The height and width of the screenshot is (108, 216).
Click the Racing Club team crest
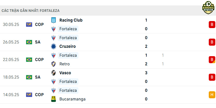[53, 20]
